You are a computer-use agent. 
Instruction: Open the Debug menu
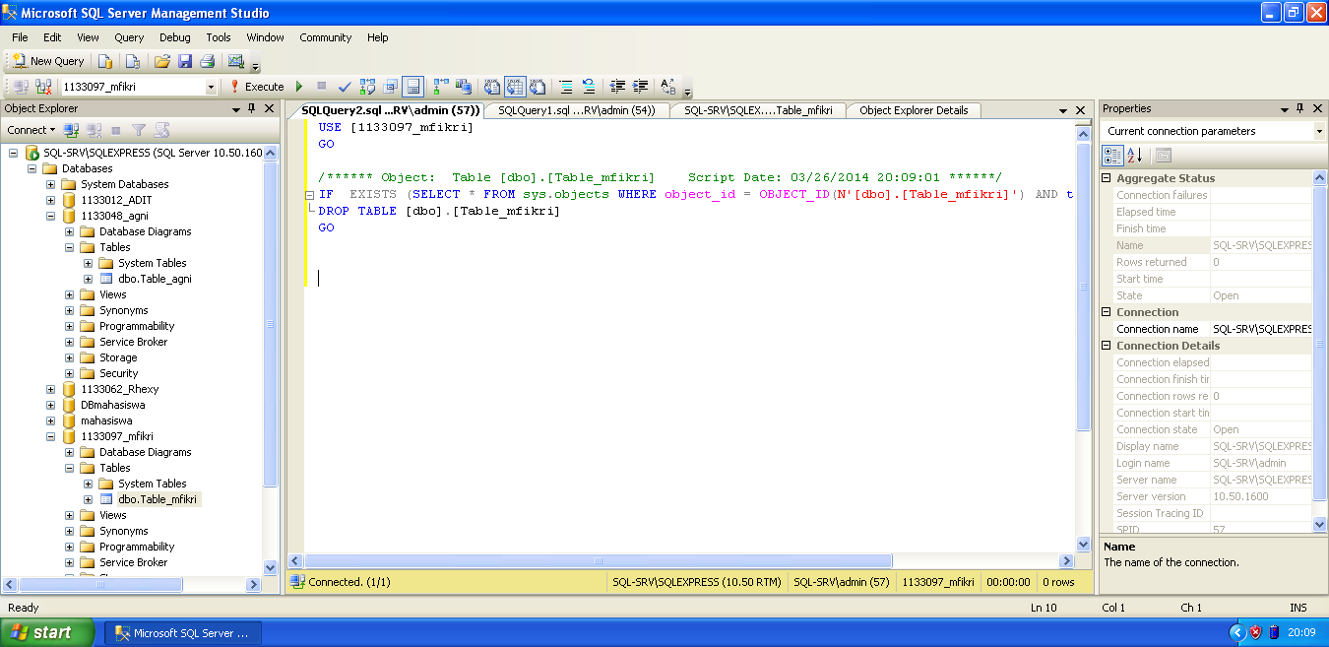click(x=175, y=37)
